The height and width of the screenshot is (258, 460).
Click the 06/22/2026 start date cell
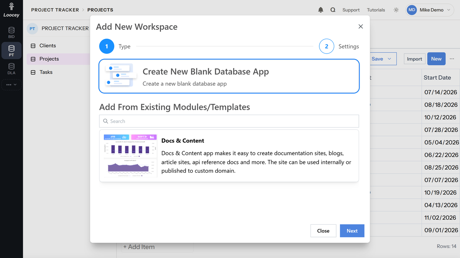pyautogui.click(x=441, y=155)
